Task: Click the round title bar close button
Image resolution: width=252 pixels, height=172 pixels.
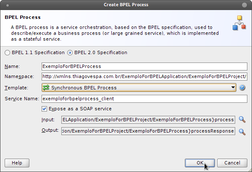Action: coord(244,5)
